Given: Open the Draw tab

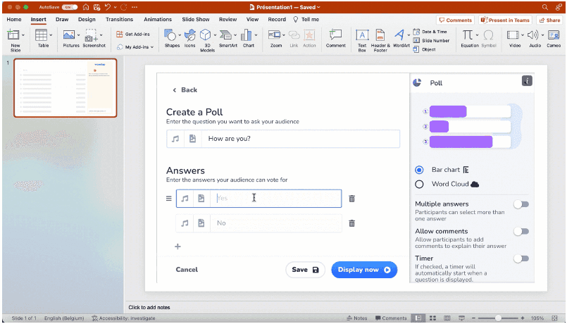Looking at the screenshot, I should click(x=62, y=20).
